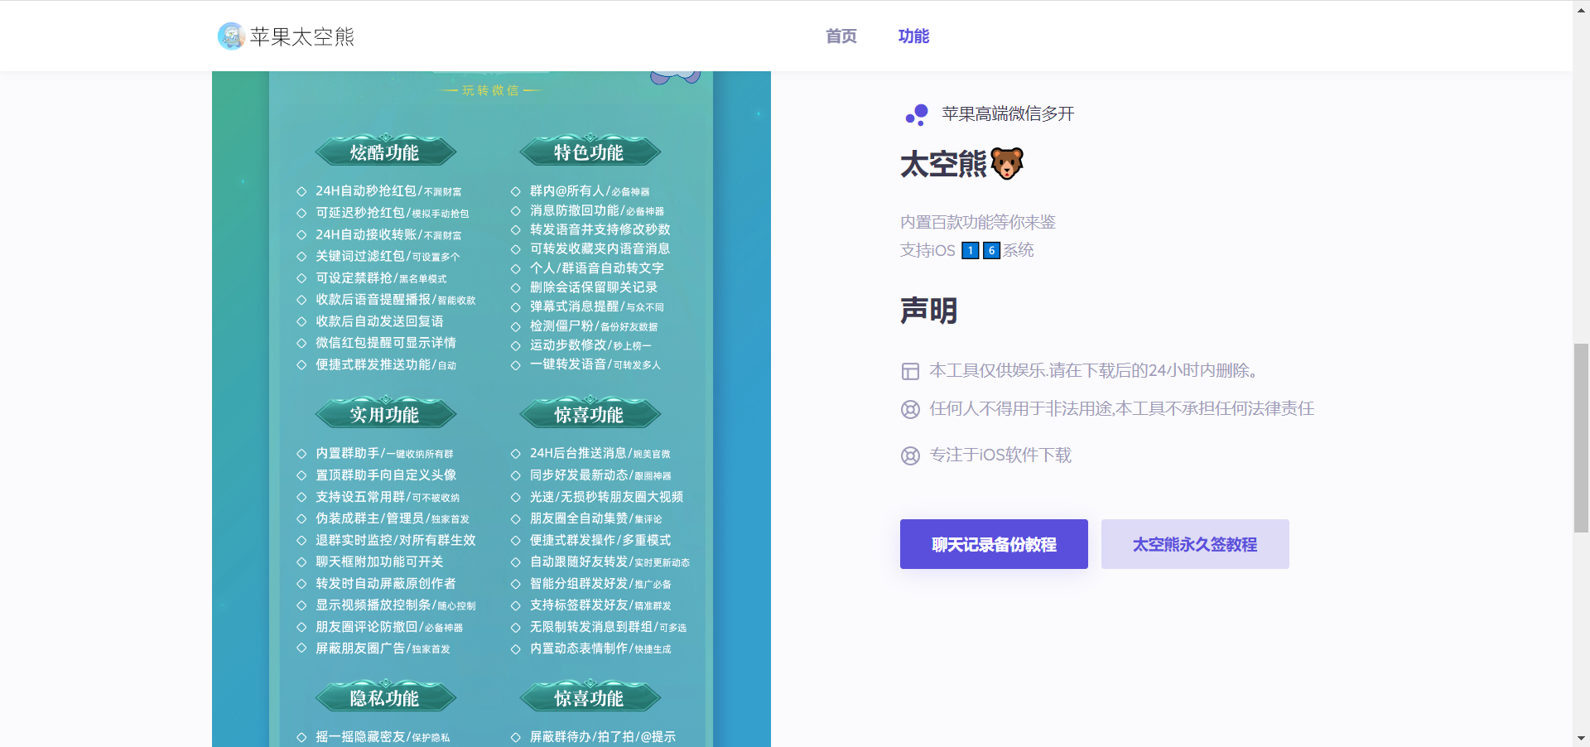
Task: Click the 声明 heading
Action: coord(929,311)
